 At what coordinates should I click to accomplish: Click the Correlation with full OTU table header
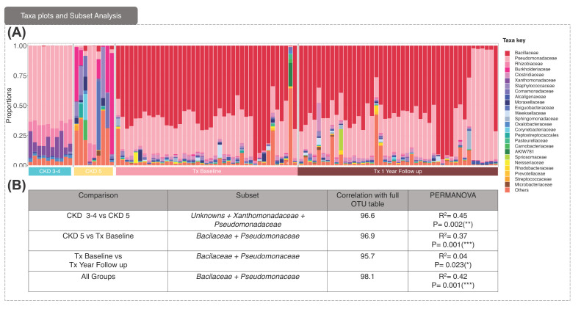click(x=367, y=200)
